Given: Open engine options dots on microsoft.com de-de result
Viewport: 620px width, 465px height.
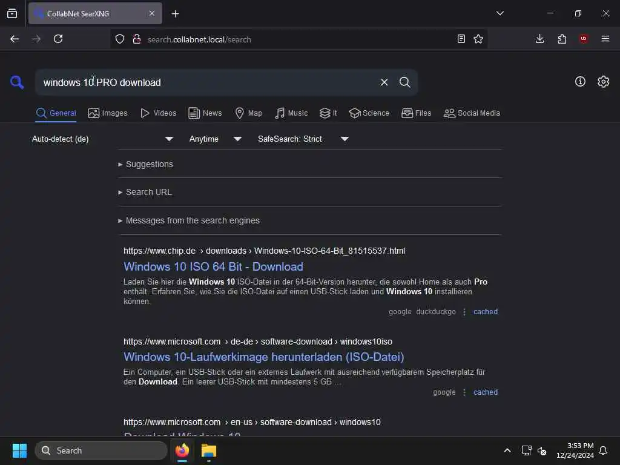Looking at the screenshot, I should (464, 392).
